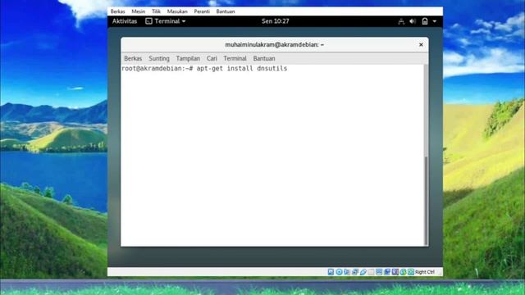Viewport: 525px width, 295px height.
Task: Open the VirtualBox Peranti menu
Action: tap(202, 11)
